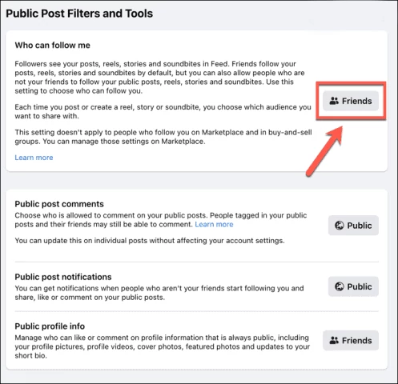The height and width of the screenshot is (384, 398).
Task: Click the red arrow annotation graphic
Action: click(x=324, y=151)
